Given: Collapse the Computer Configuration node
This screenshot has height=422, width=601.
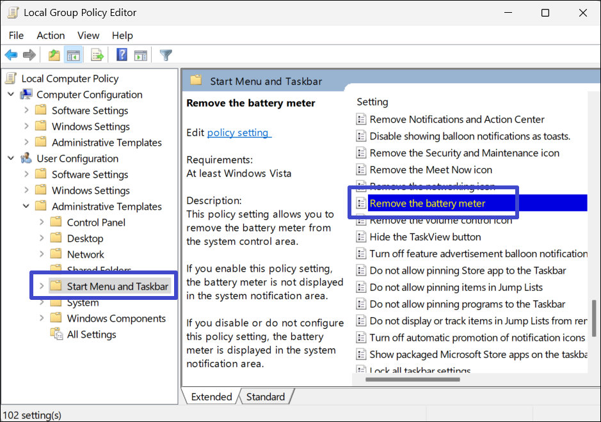Looking at the screenshot, I should (11, 95).
